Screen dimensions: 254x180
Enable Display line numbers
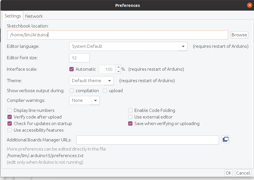[x=10, y=110]
